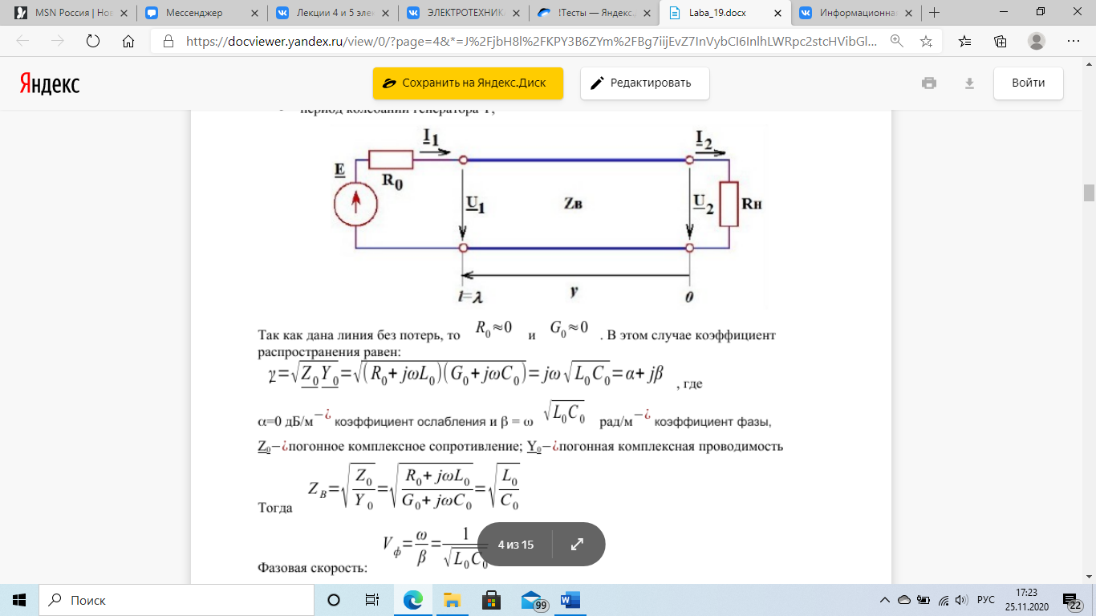Open Cortana circle in taskbar
This screenshot has height=616, width=1096.
tap(334, 600)
